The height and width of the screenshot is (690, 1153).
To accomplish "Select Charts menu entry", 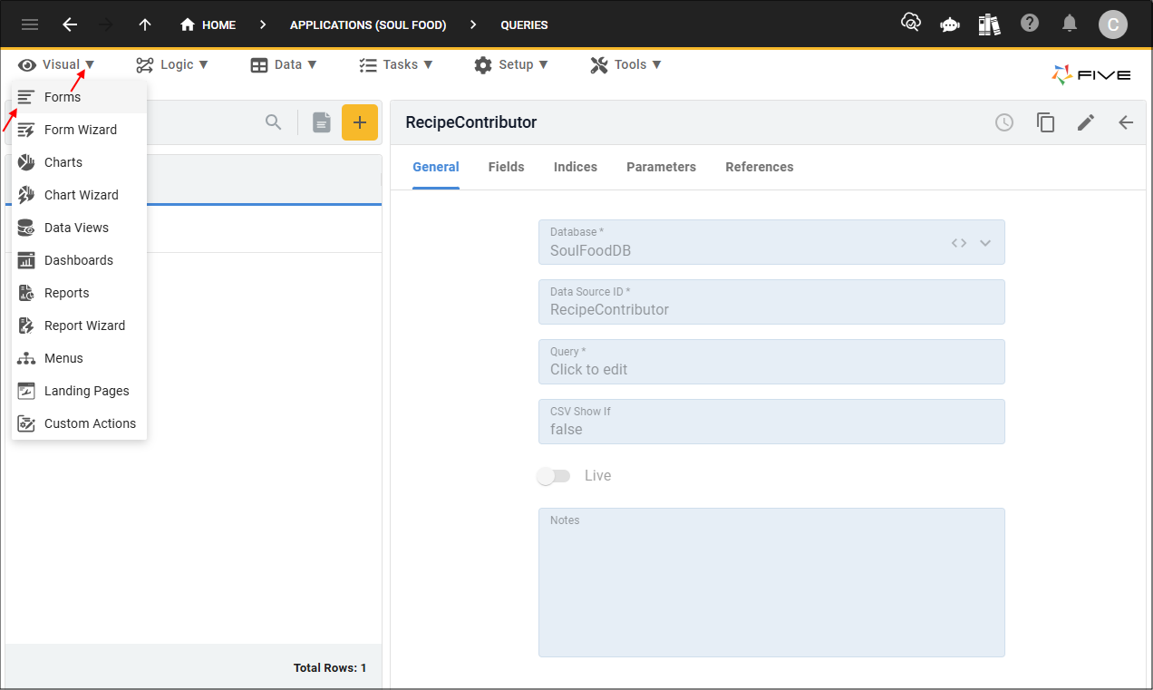I will (x=79, y=162).
